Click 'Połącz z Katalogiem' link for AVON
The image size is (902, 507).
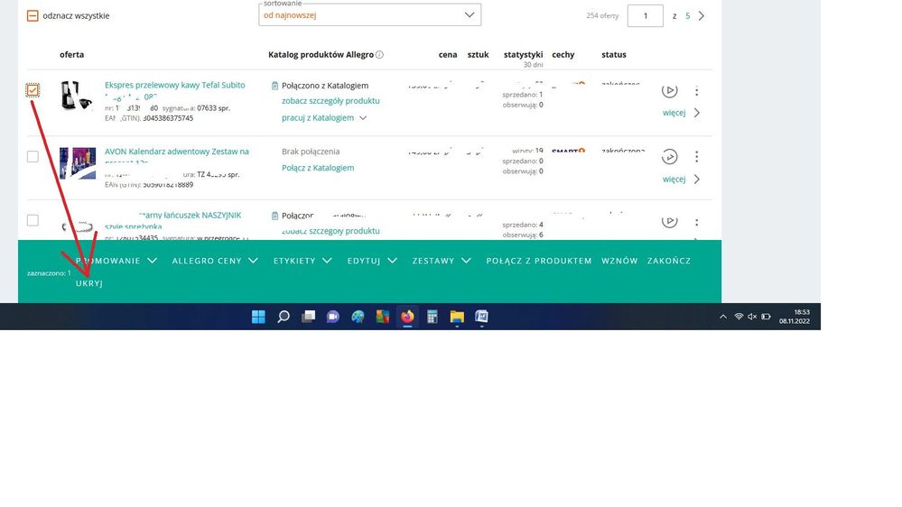pos(318,168)
